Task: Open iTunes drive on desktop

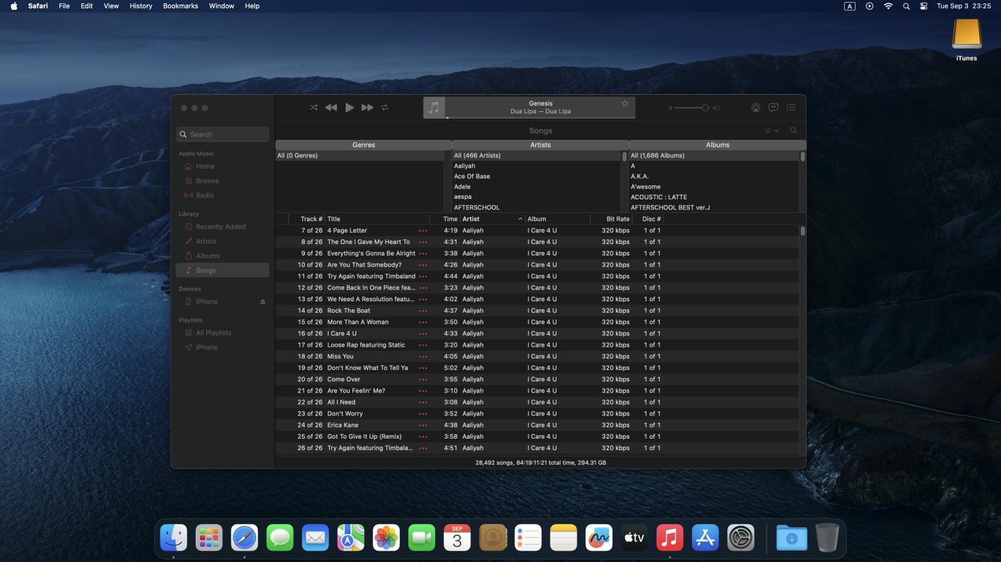Action: click(x=966, y=40)
